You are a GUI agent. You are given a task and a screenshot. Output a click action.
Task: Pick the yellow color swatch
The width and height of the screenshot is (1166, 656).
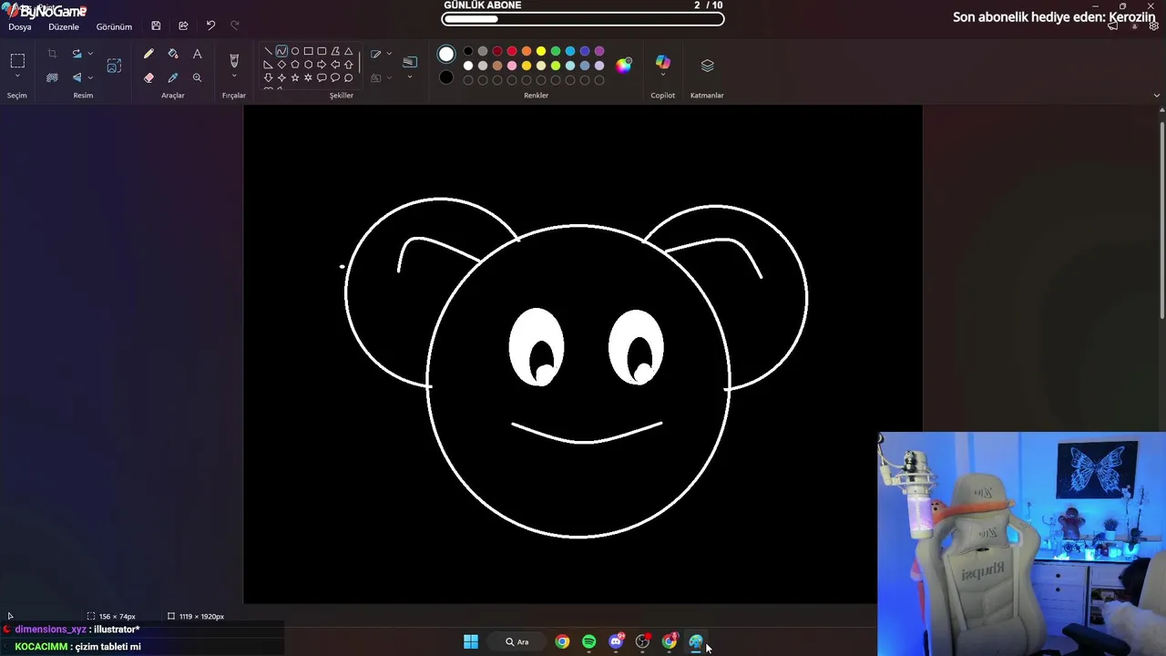click(541, 52)
